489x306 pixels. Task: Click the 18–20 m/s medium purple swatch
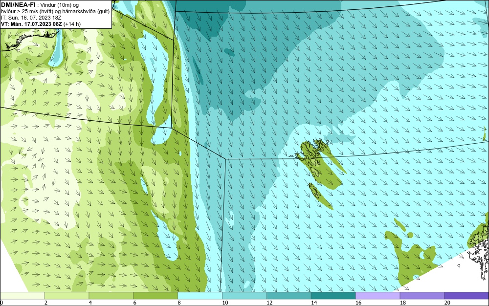point(422,295)
